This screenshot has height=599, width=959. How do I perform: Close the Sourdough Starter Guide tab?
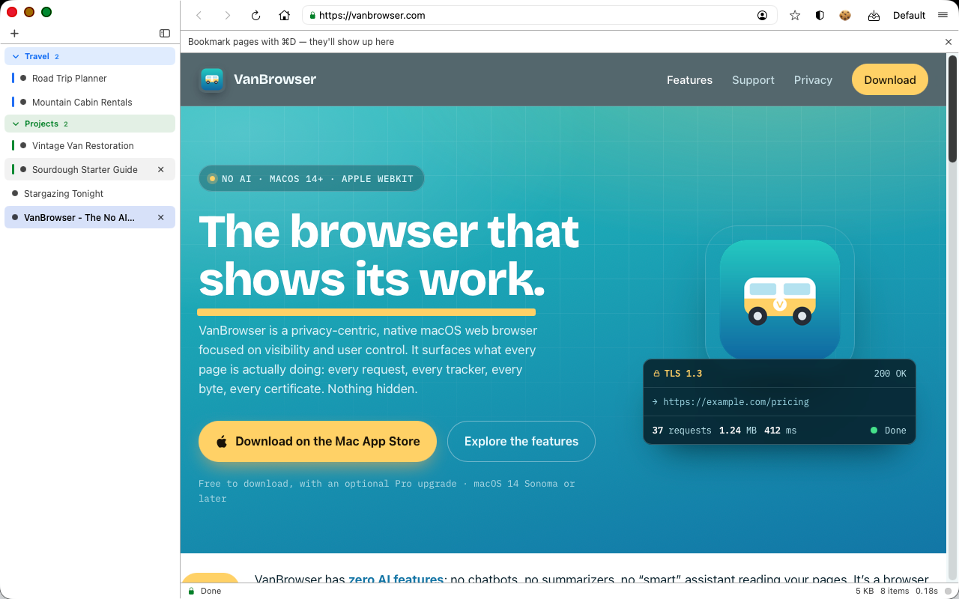pos(160,169)
